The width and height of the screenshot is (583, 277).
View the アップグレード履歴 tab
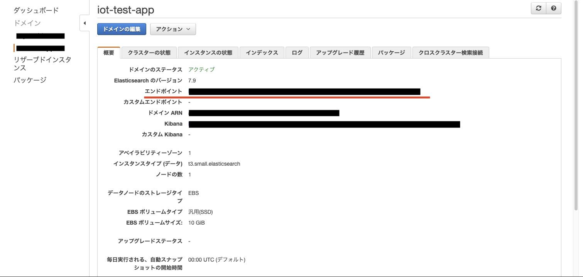click(x=340, y=53)
